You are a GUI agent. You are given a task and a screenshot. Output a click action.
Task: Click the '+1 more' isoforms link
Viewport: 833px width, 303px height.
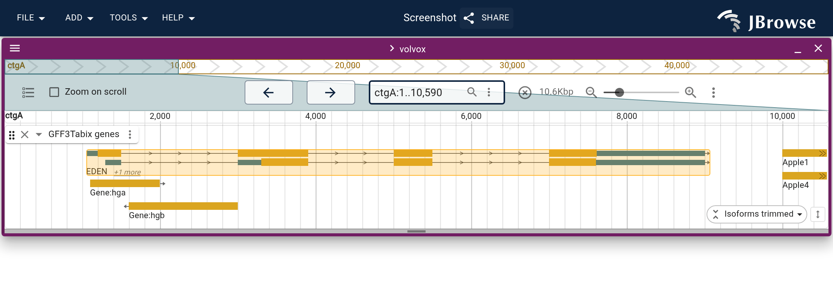coord(127,172)
